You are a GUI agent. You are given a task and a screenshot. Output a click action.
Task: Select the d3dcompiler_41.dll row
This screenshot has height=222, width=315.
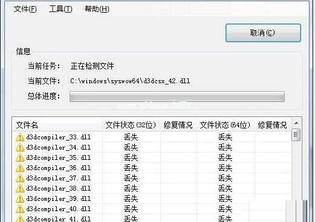pyautogui.click(x=152, y=218)
